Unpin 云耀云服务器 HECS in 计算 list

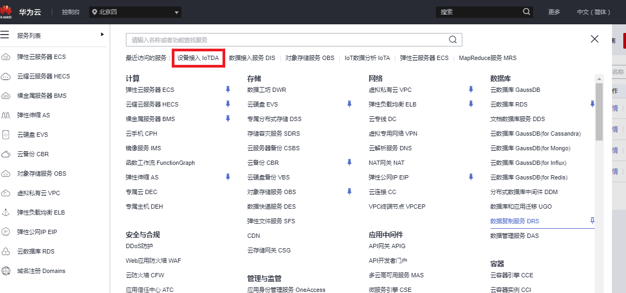tap(228, 104)
